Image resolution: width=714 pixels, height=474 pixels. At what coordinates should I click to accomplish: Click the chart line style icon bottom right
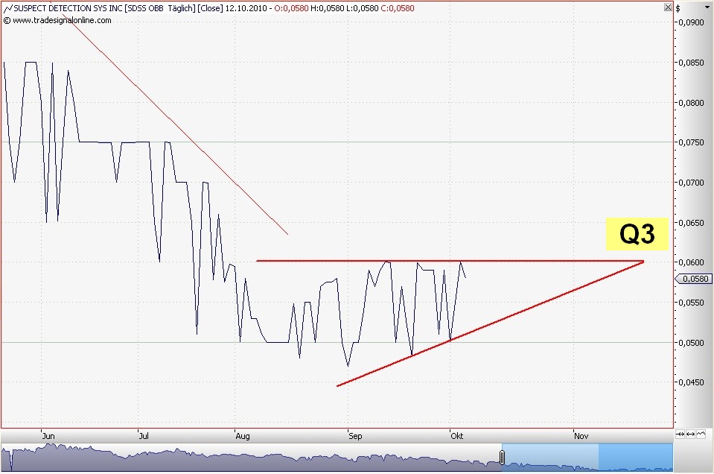[702, 434]
